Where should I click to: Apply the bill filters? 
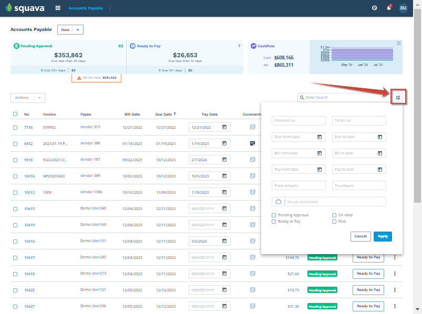(383, 236)
